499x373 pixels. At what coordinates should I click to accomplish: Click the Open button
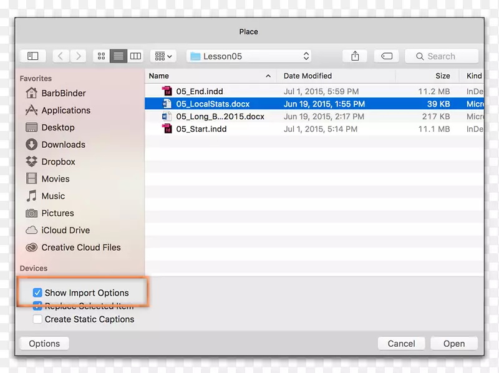pos(453,344)
